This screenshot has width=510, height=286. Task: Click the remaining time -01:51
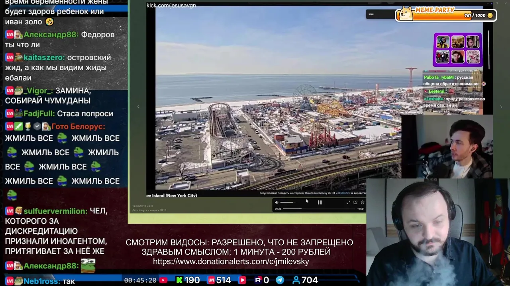[x=361, y=209]
